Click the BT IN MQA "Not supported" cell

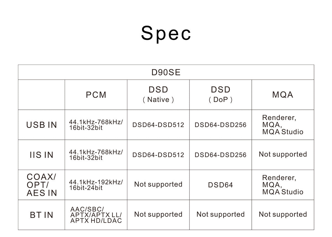283,215
